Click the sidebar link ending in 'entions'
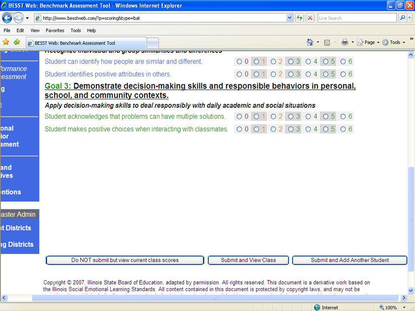Viewport: 415px width, 311px height. coord(10,192)
